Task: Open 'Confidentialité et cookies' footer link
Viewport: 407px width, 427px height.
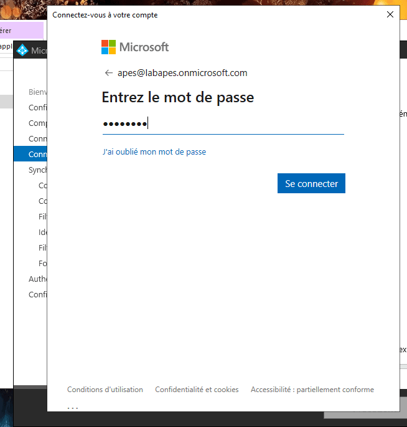Action: [x=197, y=390]
